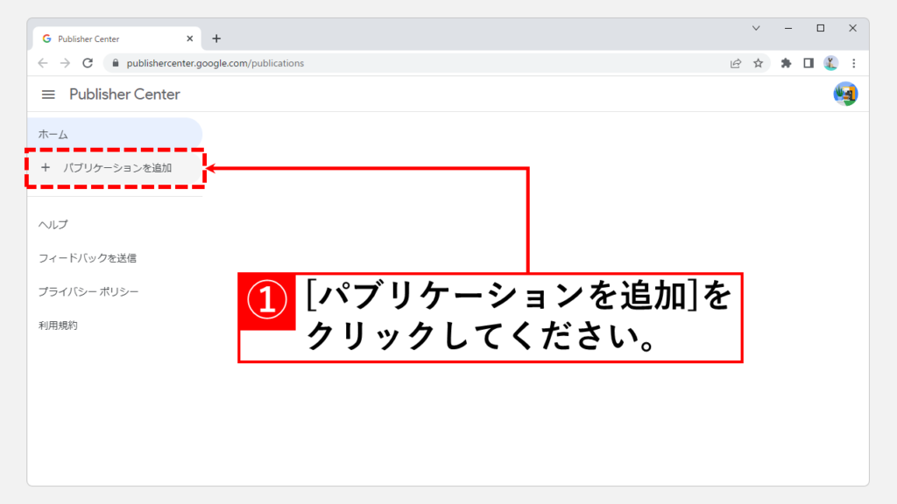Open the hamburger main menu

tap(48, 94)
